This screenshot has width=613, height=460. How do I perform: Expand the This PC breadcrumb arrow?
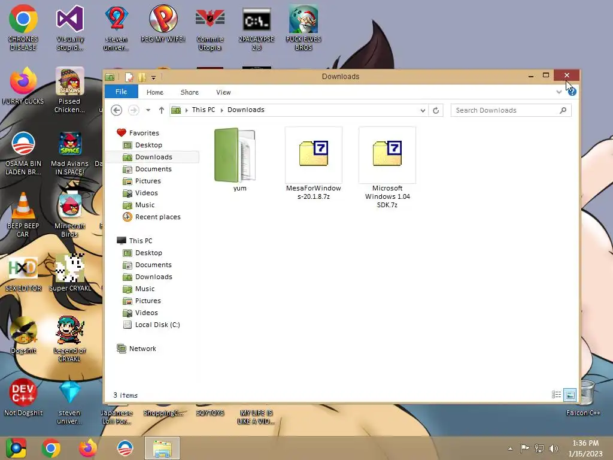(x=221, y=110)
